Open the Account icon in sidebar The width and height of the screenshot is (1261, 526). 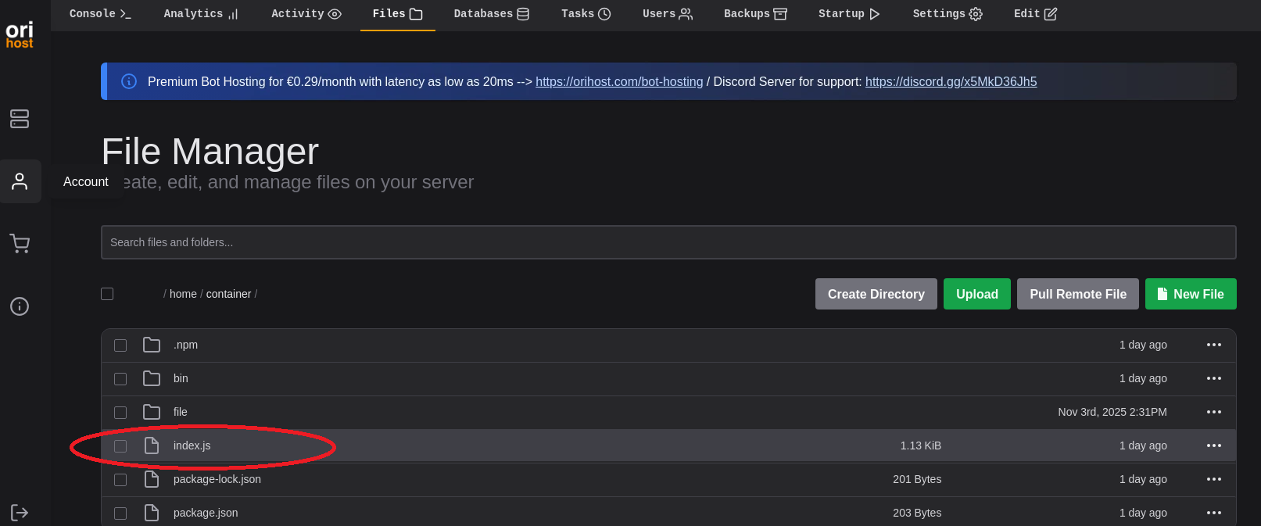click(x=20, y=181)
